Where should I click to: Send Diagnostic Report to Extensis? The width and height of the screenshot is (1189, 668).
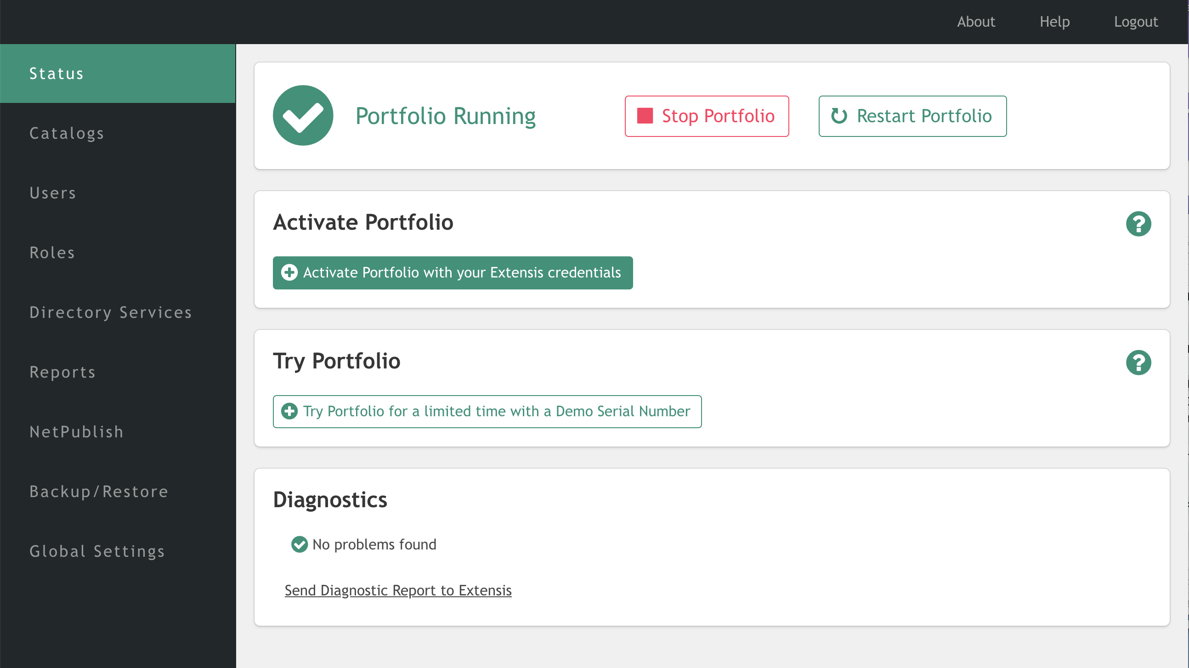(x=398, y=590)
